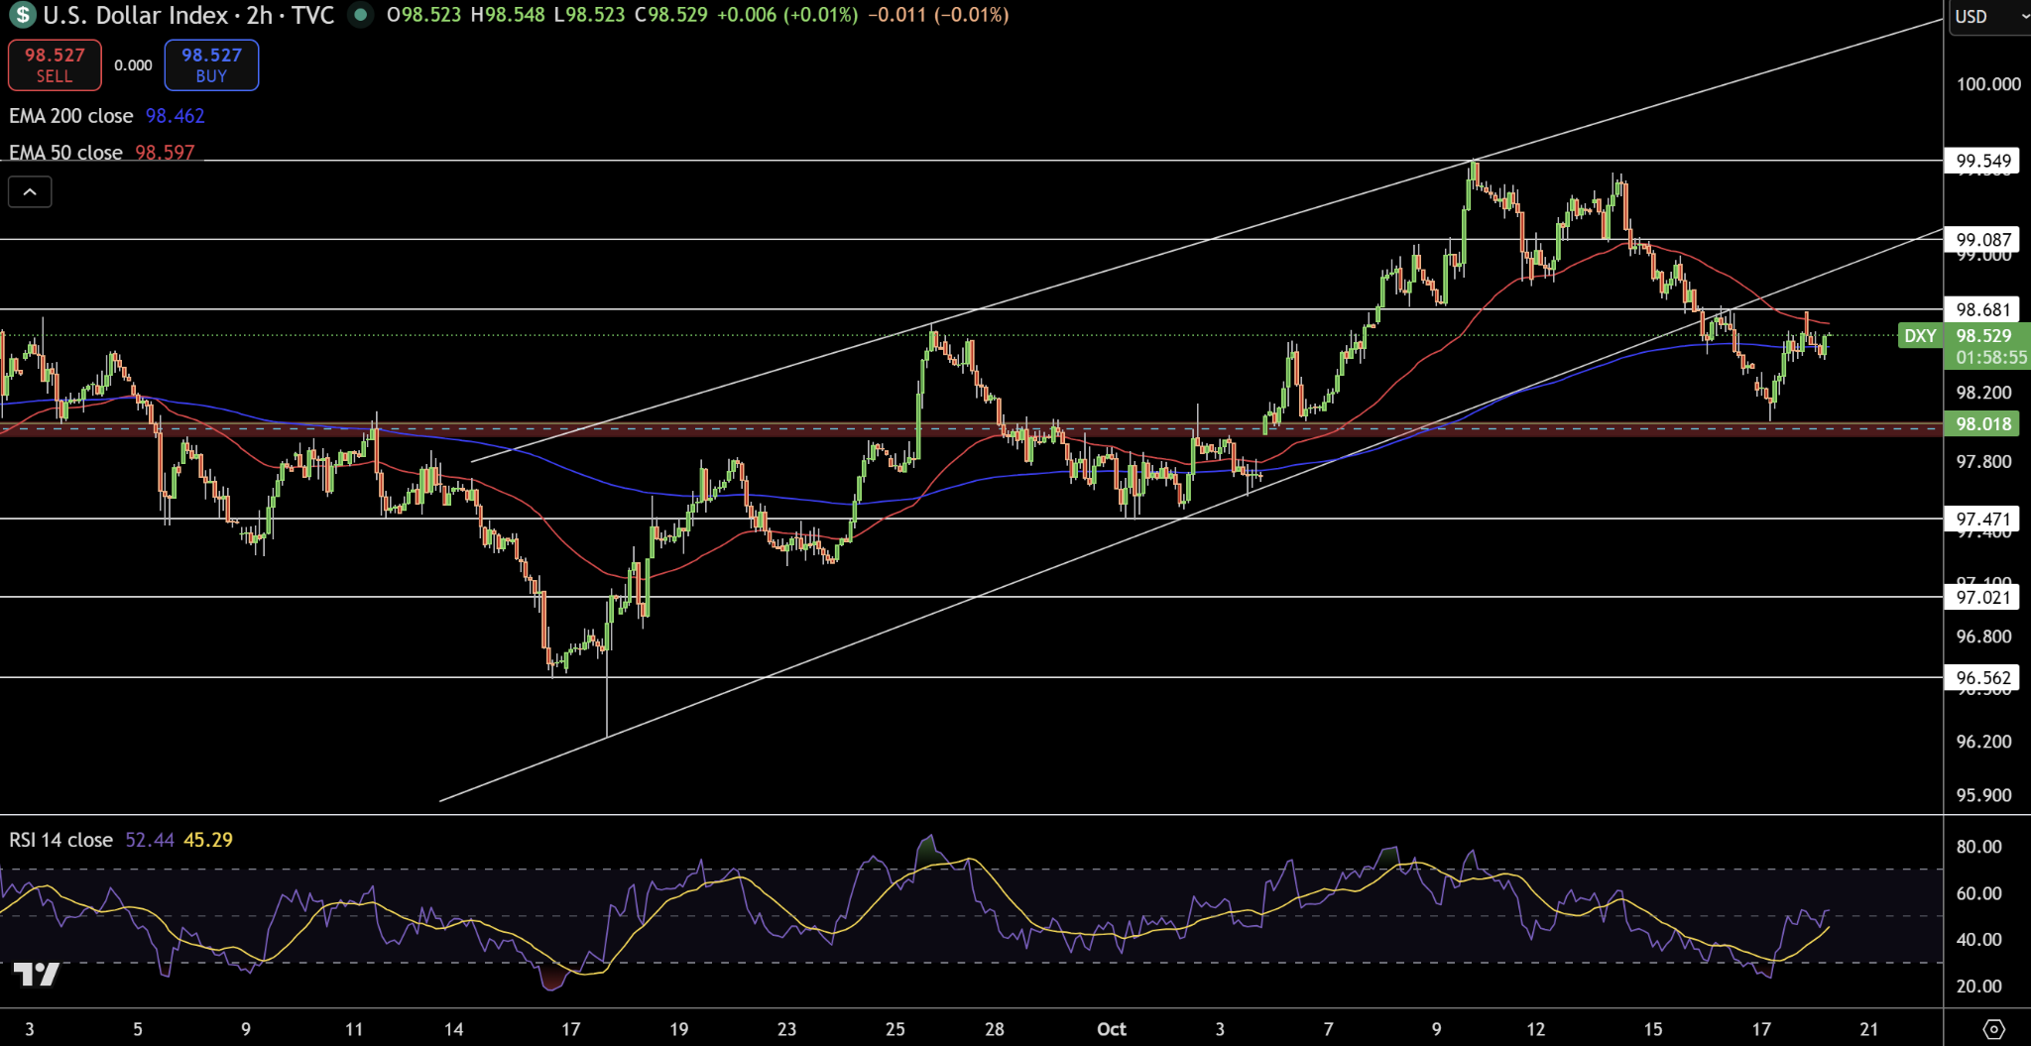Click the EMA 50 value 98.597
The width and height of the screenshot is (2031, 1046).
(165, 153)
